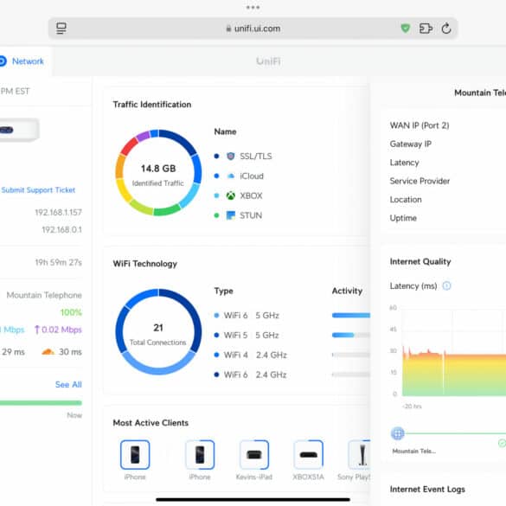
Task: Click the 21 Total Connections donut chart
Action: 158,332
